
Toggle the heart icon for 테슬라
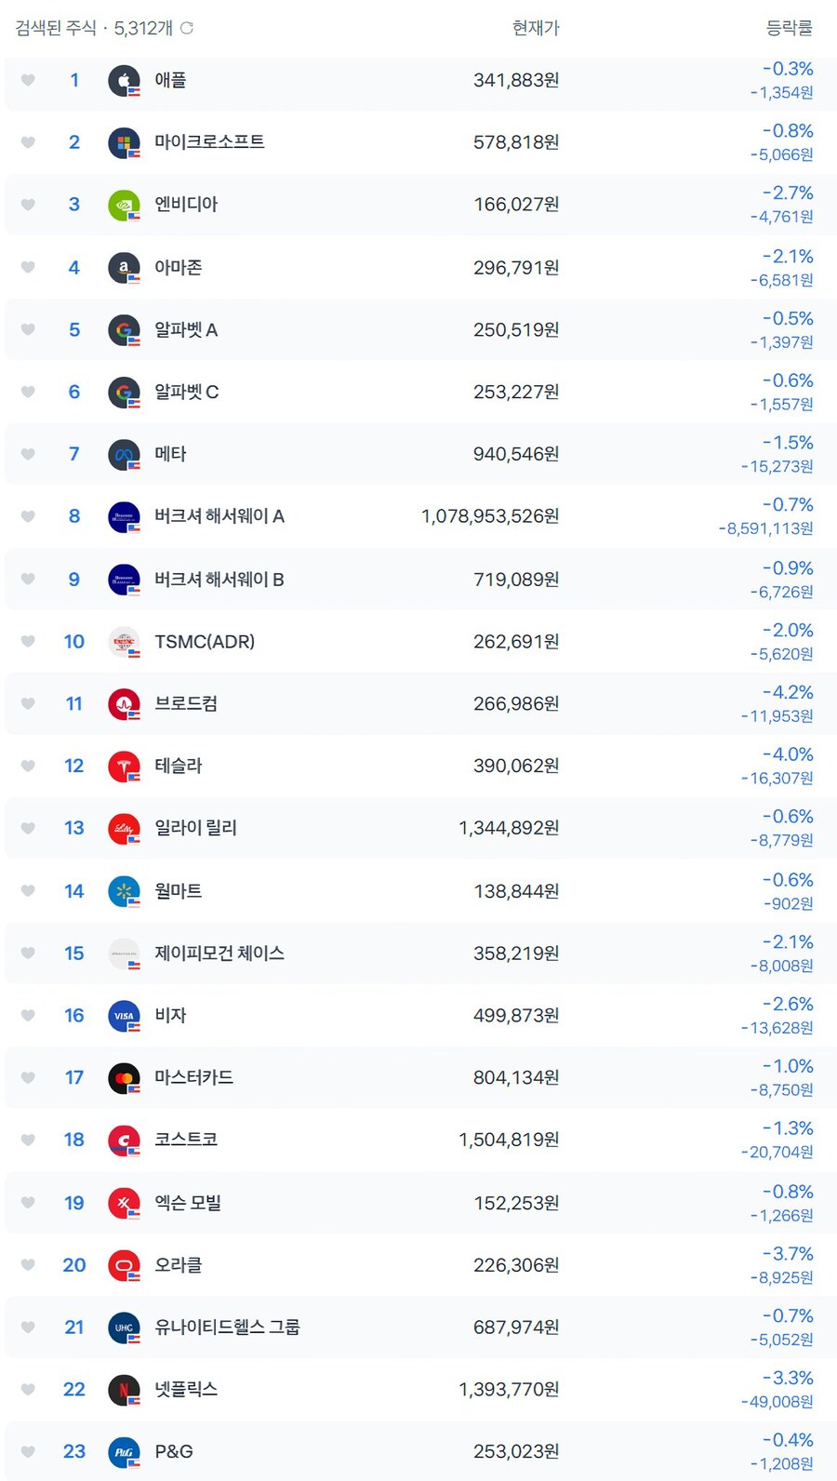pos(27,766)
